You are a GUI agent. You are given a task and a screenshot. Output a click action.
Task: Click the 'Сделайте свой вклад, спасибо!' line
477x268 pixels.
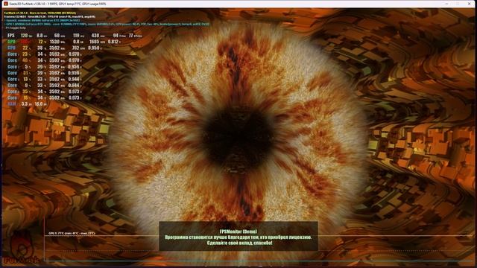click(x=239, y=243)
